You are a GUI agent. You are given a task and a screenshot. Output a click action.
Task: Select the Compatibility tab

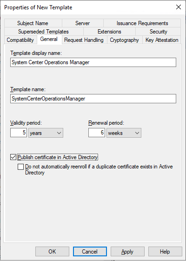pyautogui.click(x=20, y=40)
